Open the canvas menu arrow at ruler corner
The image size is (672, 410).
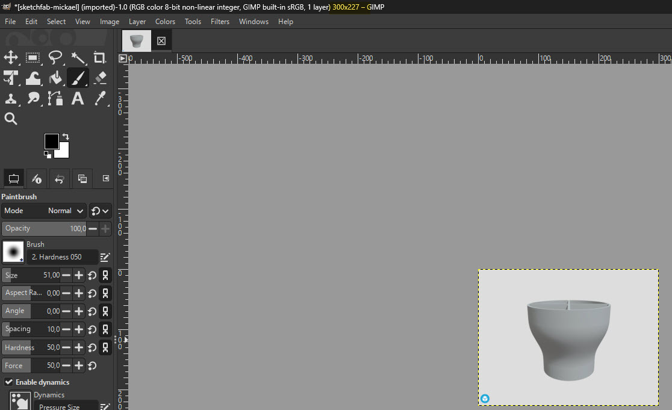click(x=123, y=58)
